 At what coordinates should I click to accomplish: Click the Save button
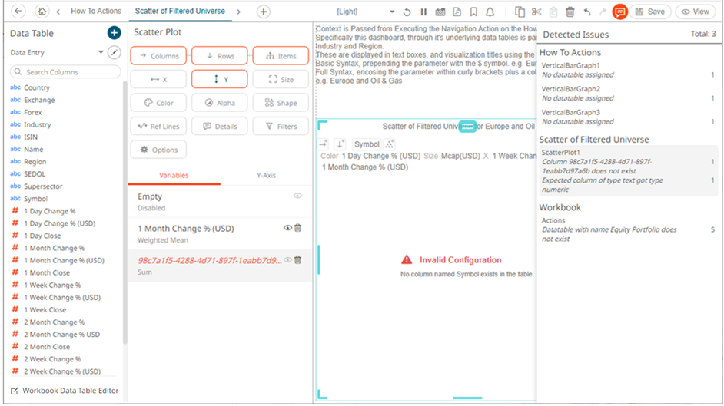(x=650, y=12)
